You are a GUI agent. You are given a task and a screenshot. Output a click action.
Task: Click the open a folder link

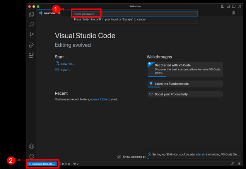pyautogui.click(x=99, y=99)
